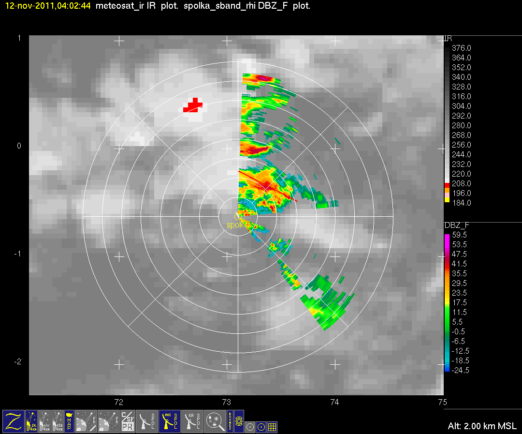Image resolution: width=522 pixels, height=434 pixels.
Task: Toggle the range rings polar grid icon
Action: coord(239,421)
